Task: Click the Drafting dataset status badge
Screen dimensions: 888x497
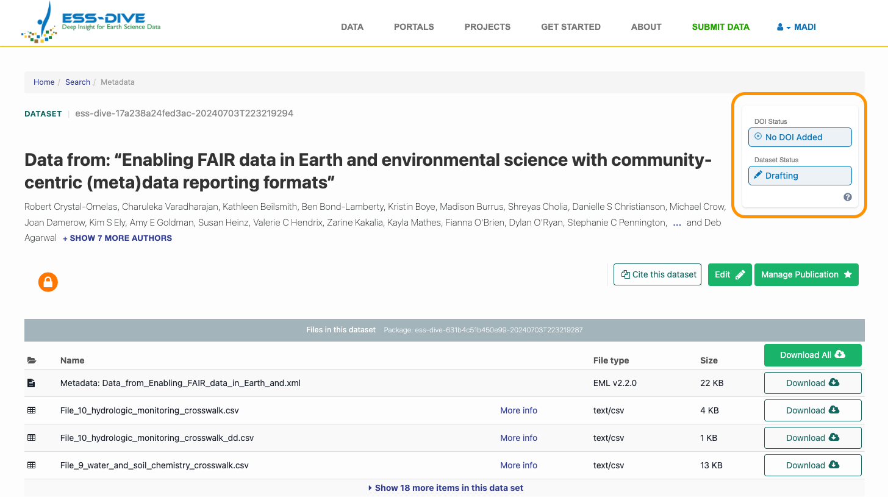Action: 800,176
